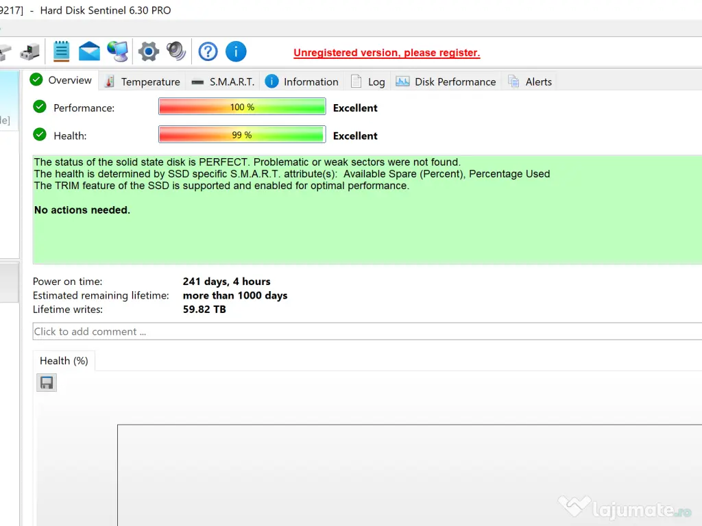
Task: Go to the Information tab
Action: tap(302, 82)
